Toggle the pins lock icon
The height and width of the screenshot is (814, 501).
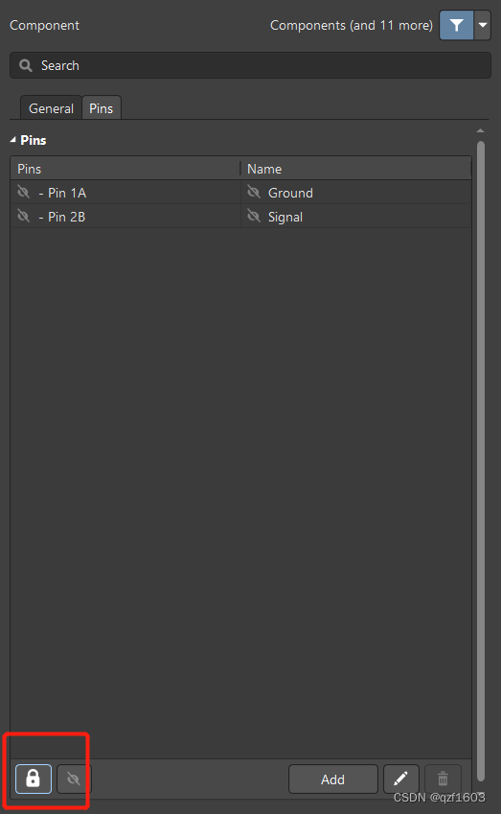[34, 779]
